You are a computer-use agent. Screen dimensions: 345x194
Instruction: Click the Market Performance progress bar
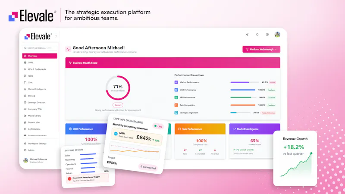(x=245, y=82)
